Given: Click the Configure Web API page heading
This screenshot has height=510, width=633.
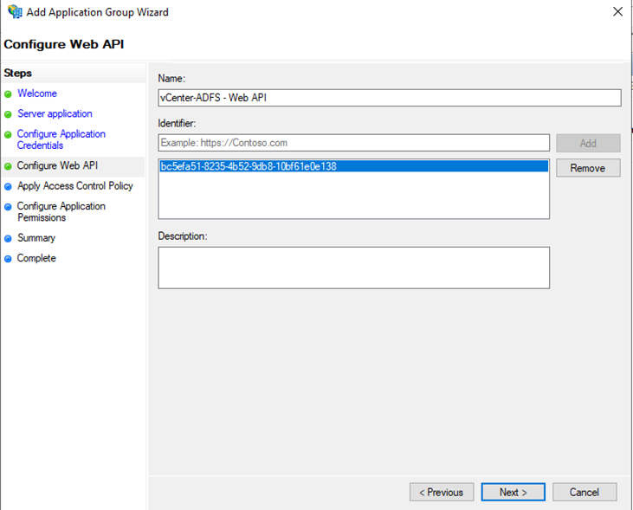Looking at the screenshot, I should tap(64, 44).
